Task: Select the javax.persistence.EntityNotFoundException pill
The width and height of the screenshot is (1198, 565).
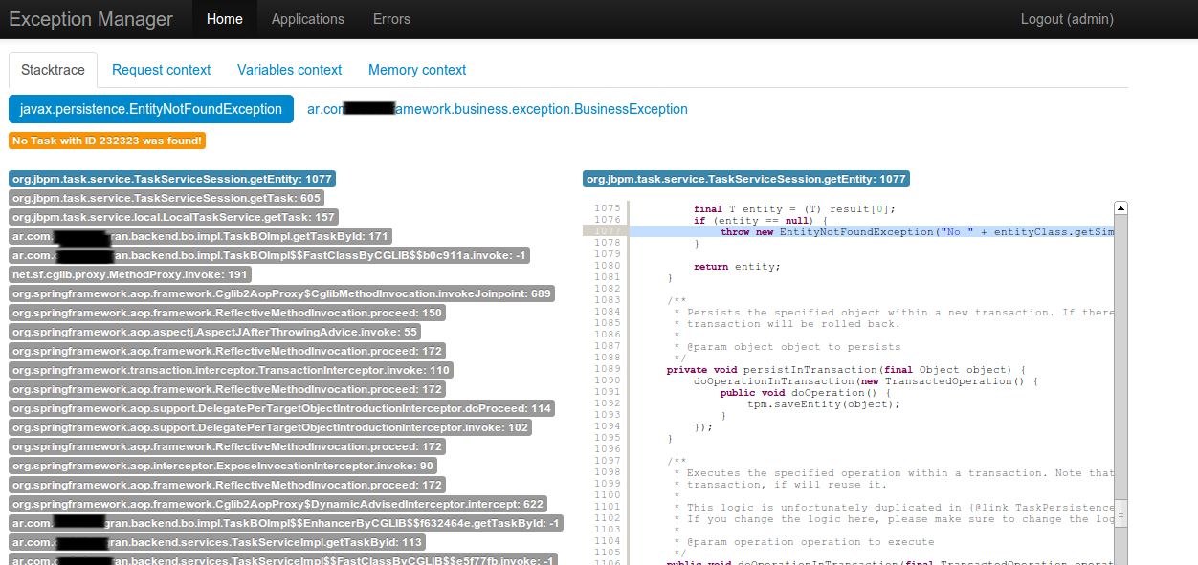Action: tap(151, 109)
